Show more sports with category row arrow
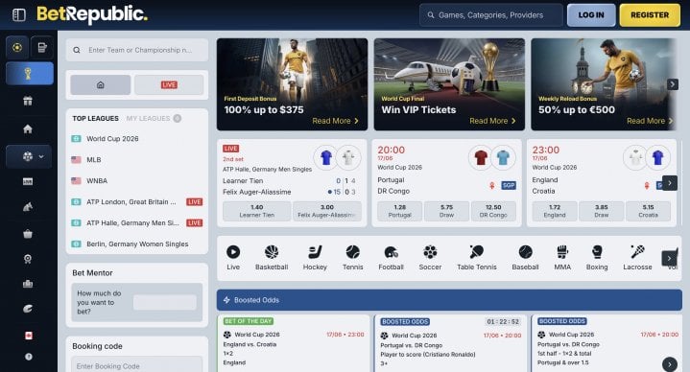The image size is (690, 372). point(669,258)
